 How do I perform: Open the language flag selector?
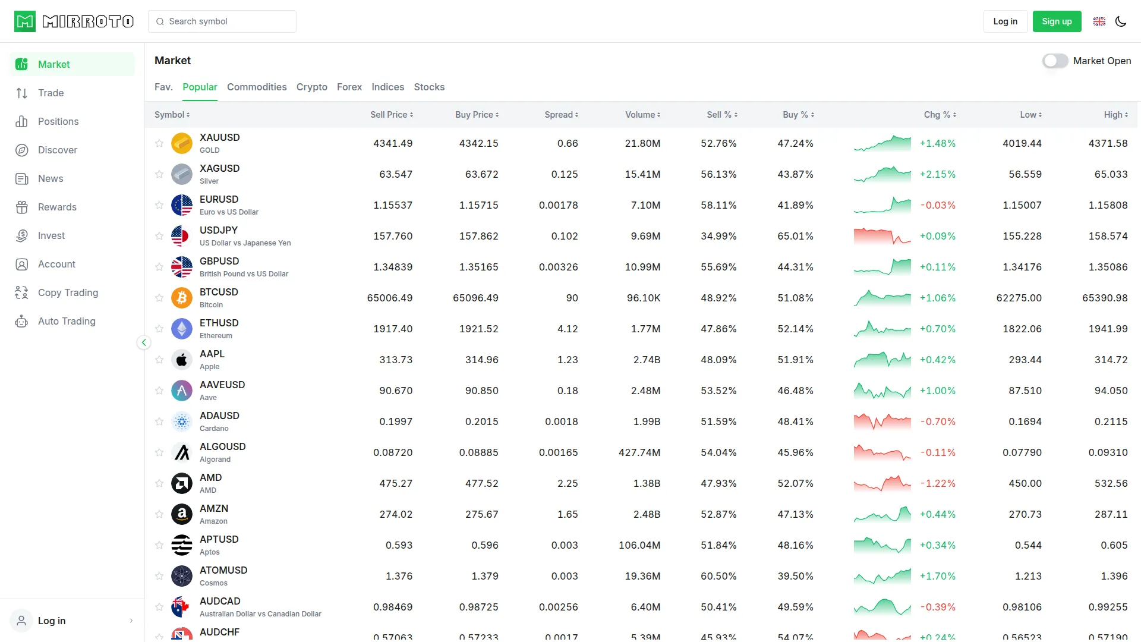point(1099,21)
